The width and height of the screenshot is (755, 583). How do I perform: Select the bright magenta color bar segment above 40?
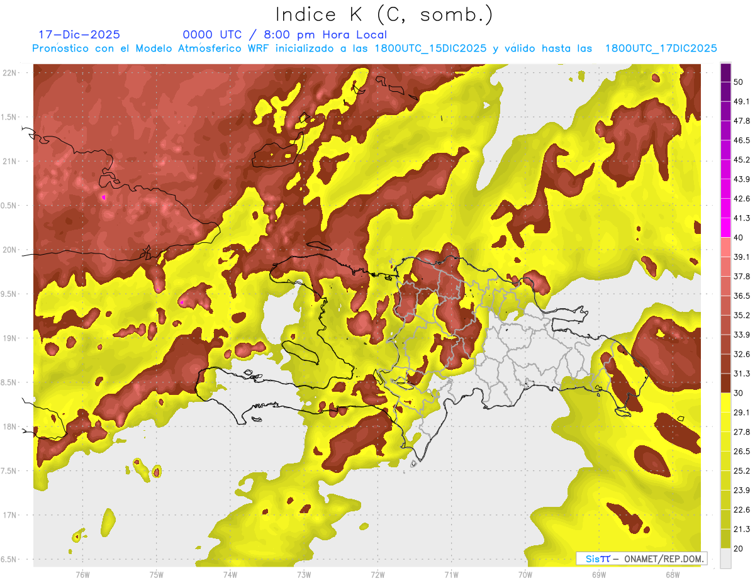pos(725,227)
